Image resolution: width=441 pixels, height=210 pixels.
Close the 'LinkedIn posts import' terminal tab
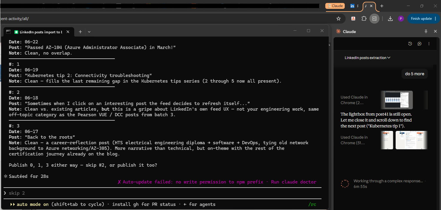click(x=68, y=32)
